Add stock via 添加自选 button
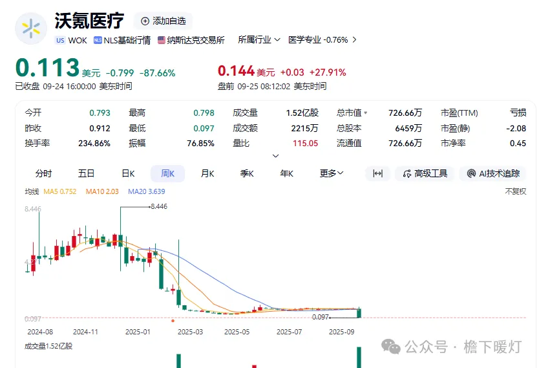 164,21
